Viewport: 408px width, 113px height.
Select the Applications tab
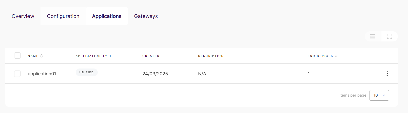pyautogui.click(x=107, y=16)
